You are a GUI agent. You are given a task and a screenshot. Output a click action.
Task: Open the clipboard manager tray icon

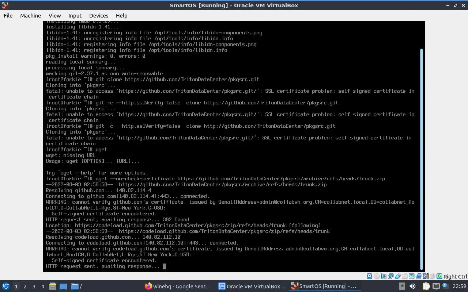tap(426, 286)
